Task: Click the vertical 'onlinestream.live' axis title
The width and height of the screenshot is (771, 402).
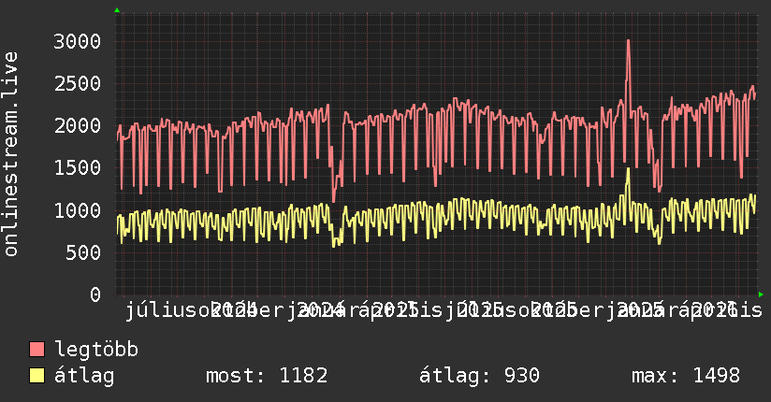Action: [11, 154]
